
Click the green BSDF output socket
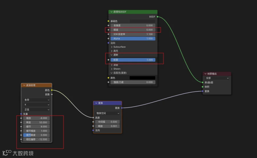click(x=158, y=17)
